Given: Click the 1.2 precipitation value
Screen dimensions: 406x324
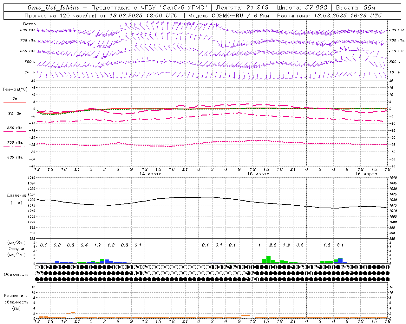Looking at the screenshot, I should pos(286,245).
